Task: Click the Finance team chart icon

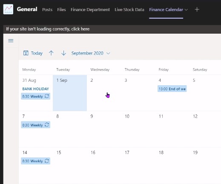Action: click(8, 9)
